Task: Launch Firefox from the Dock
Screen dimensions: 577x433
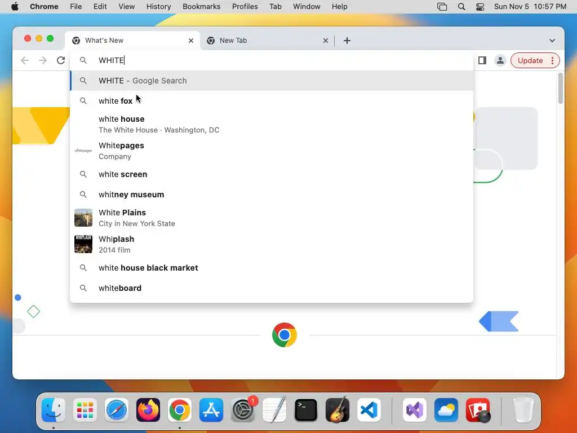Action: tap(148, 410)
